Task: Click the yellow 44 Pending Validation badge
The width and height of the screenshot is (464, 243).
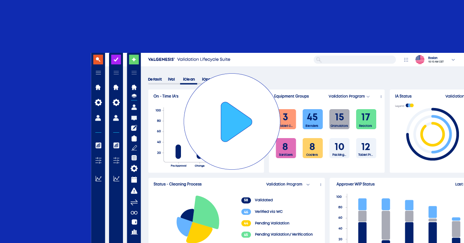Action: (x=246, y=223)
